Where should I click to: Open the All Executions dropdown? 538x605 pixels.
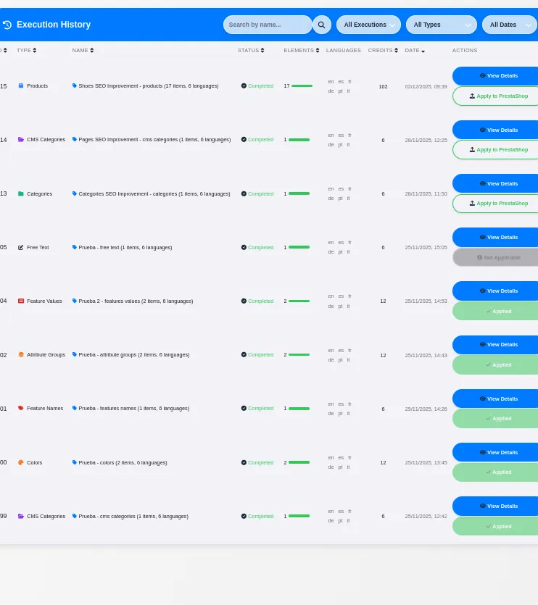(368, 25)
